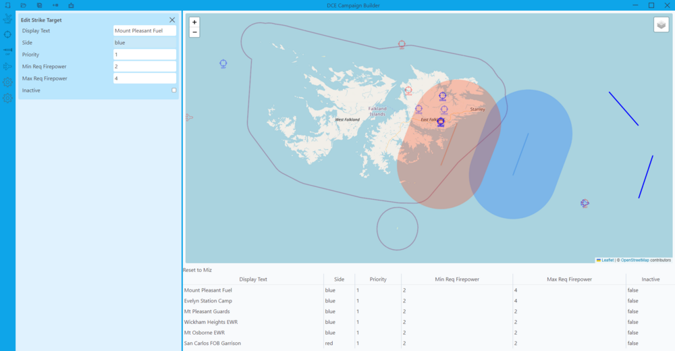Select the red target marker on northern boundary
This screenshot has width=675, height=351.
[402, 44]
